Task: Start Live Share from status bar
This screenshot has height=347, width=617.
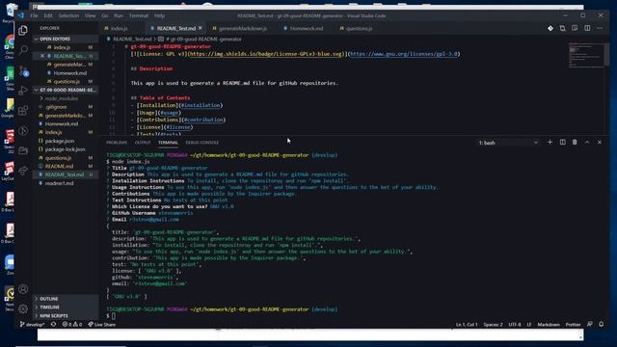Action: coord(101,325)
